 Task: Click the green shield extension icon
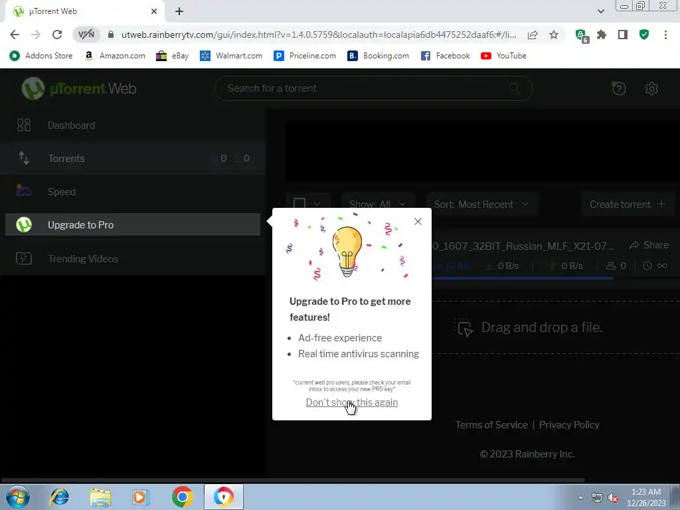pos(644,35)
